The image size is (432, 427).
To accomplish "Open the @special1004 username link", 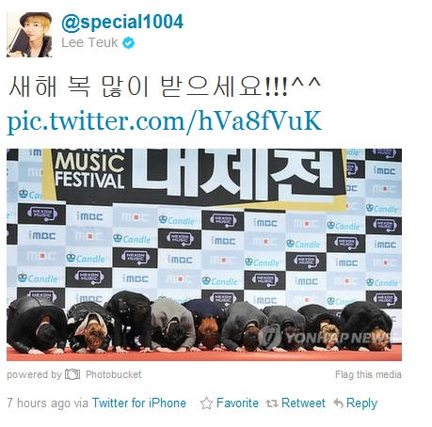I will click(122, 22).
